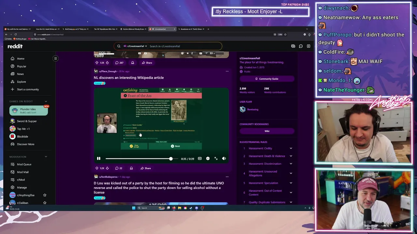Screen dimensions: 417x234
Task: Switch to the 147 Republicans Who Voted tab
Action: (x=105, y=29)
